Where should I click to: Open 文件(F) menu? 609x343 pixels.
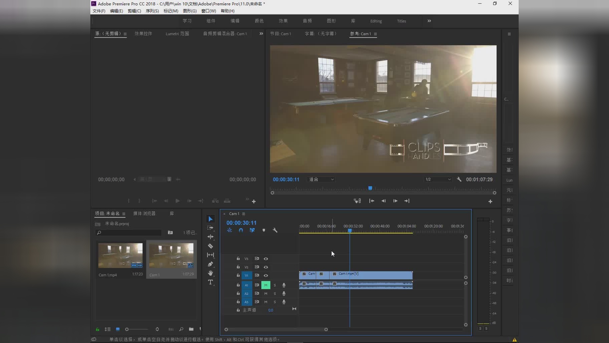(99, 11)
